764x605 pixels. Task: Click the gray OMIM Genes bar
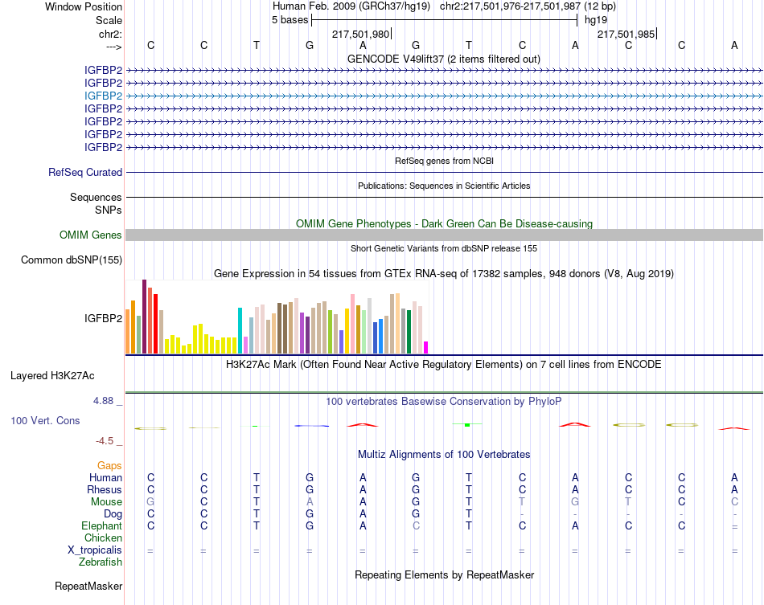pos(444,235)
